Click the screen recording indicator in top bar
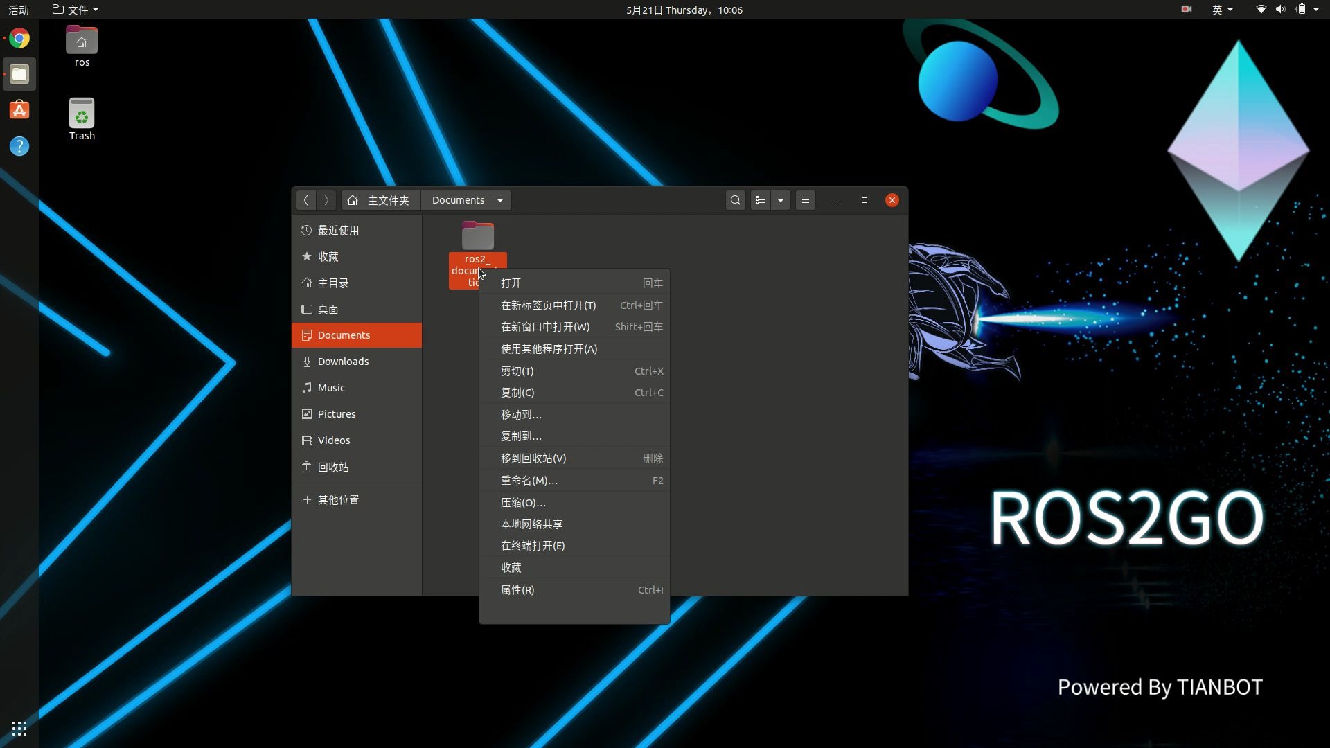Viewport: 1330px width, 748px height. click(1187, 10)
